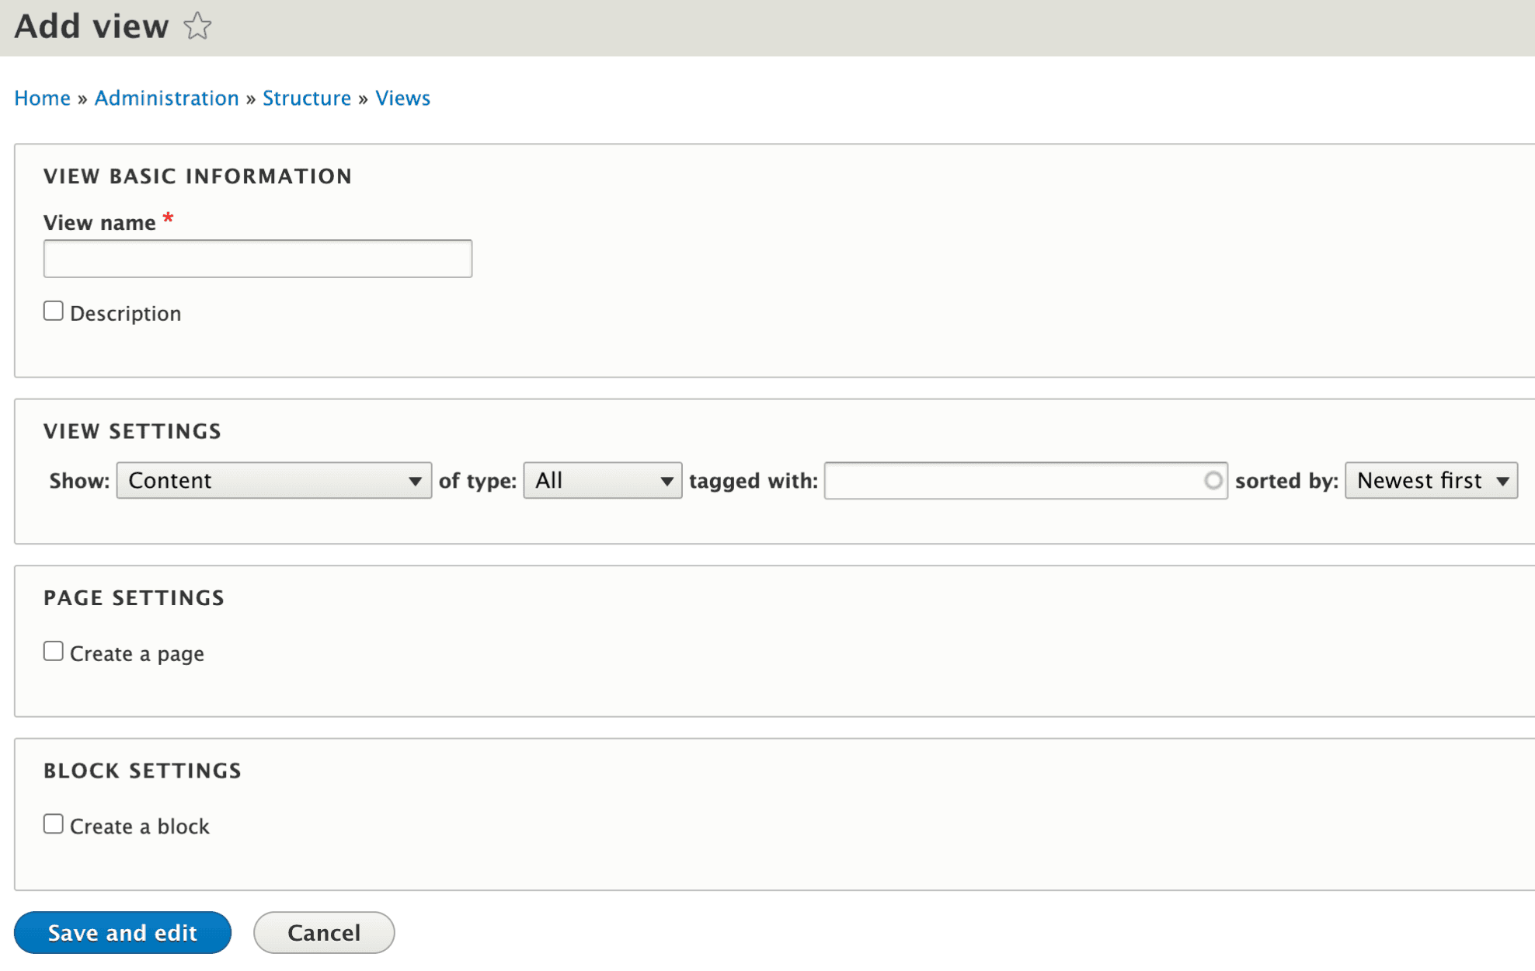The height and width of the screenshot is (971, 1535).
Task: Click the View Basic Information heading
Action: 198,176
